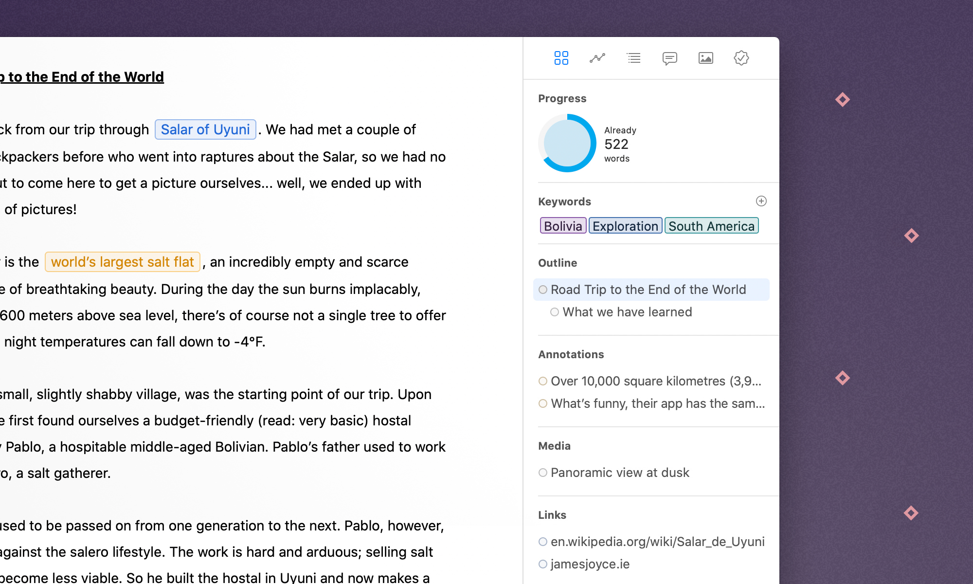This screenshot has width=973, height=584.
Task: Open the Annotations comment icon
Action: pos(669,58)
